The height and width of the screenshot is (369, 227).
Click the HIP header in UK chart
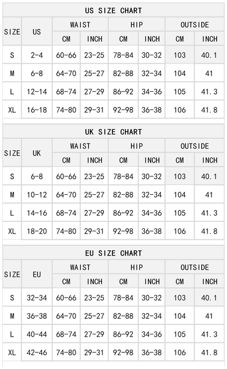tap(137, 146)
